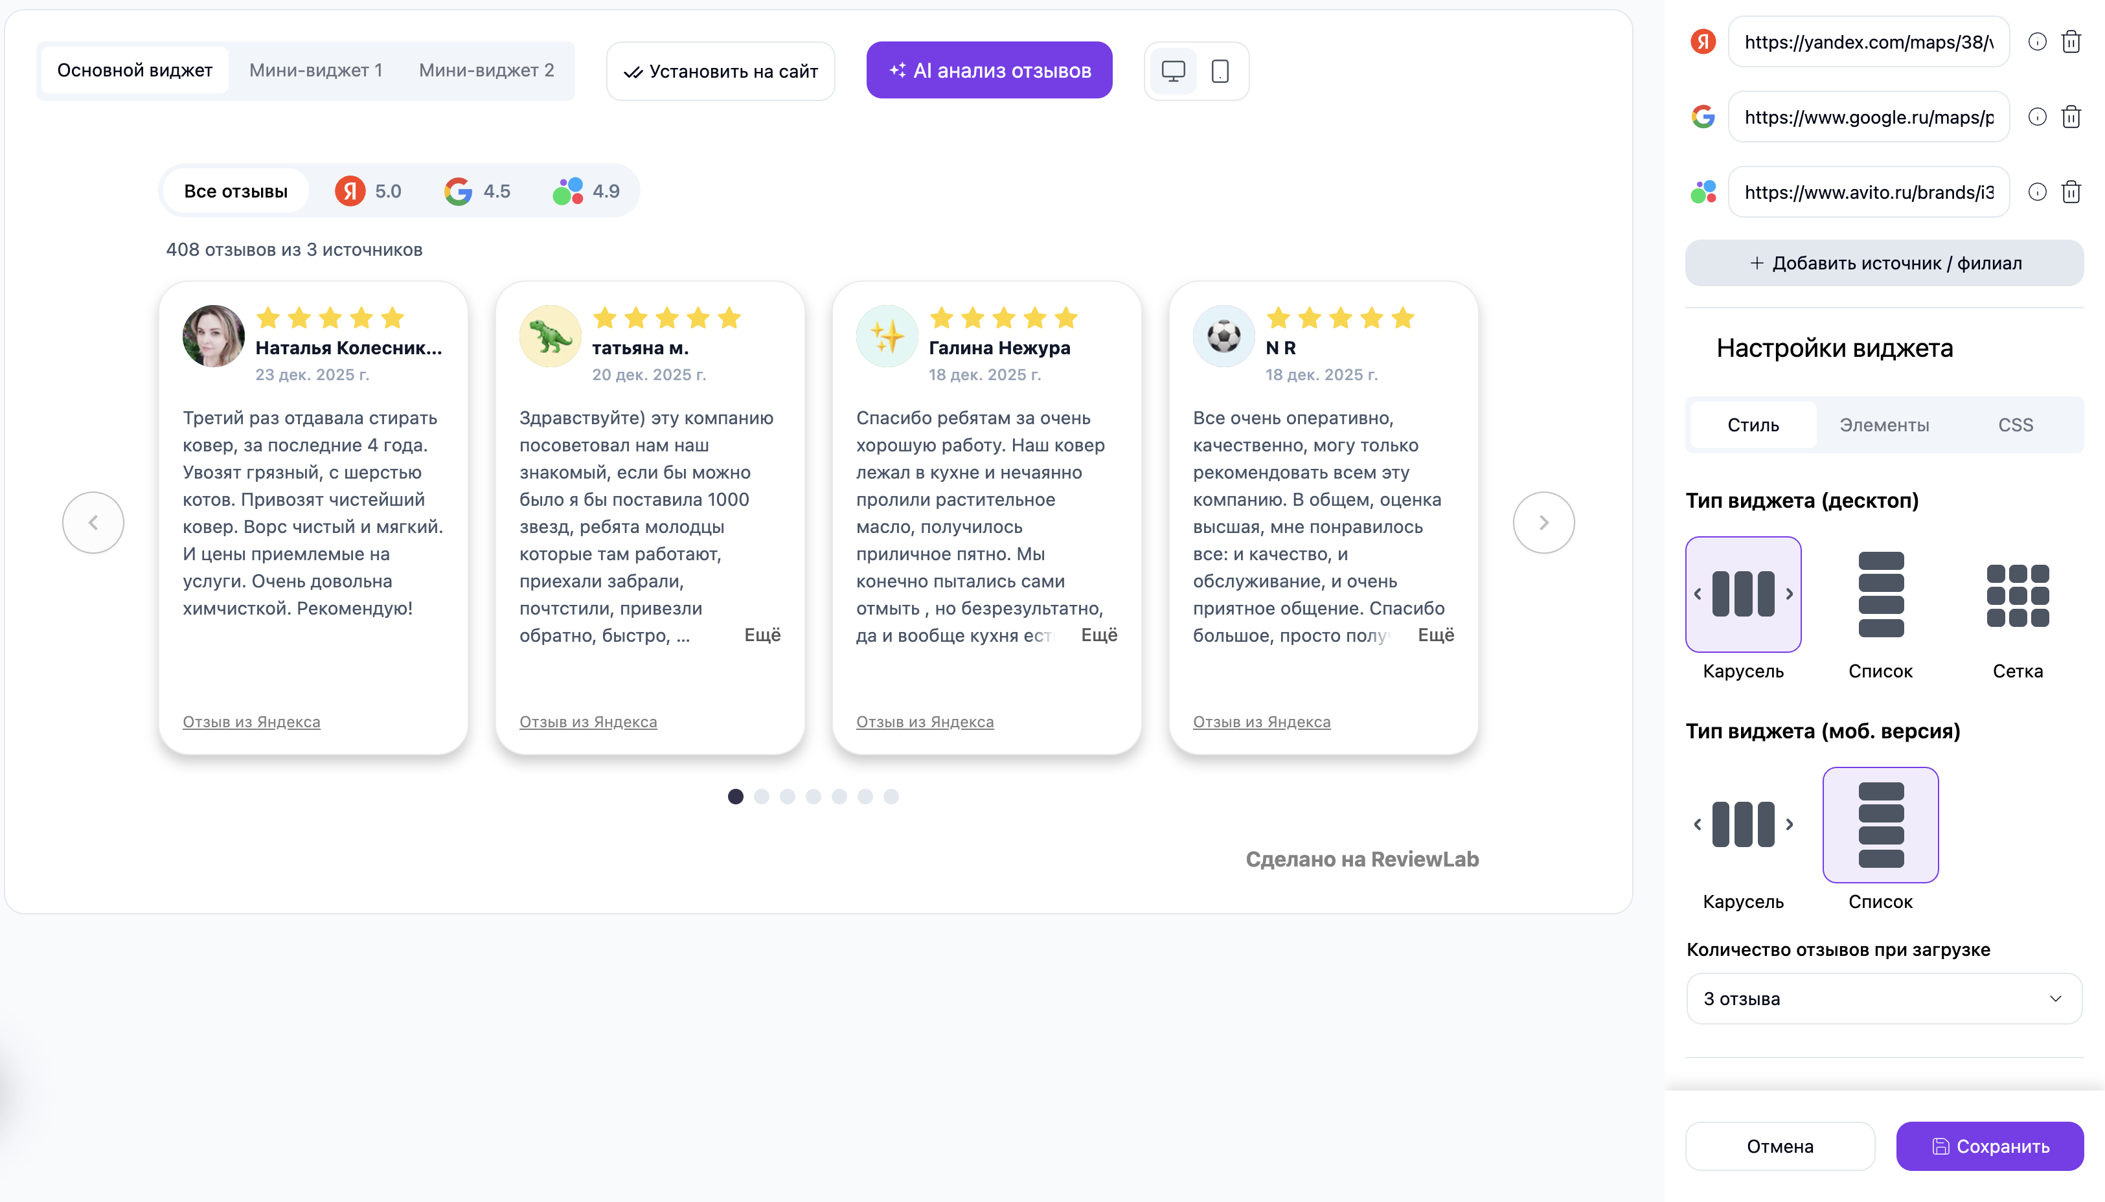2105x1202 pixels.
Task: Open info for the Google maps source
Action: pos(2037,117)
